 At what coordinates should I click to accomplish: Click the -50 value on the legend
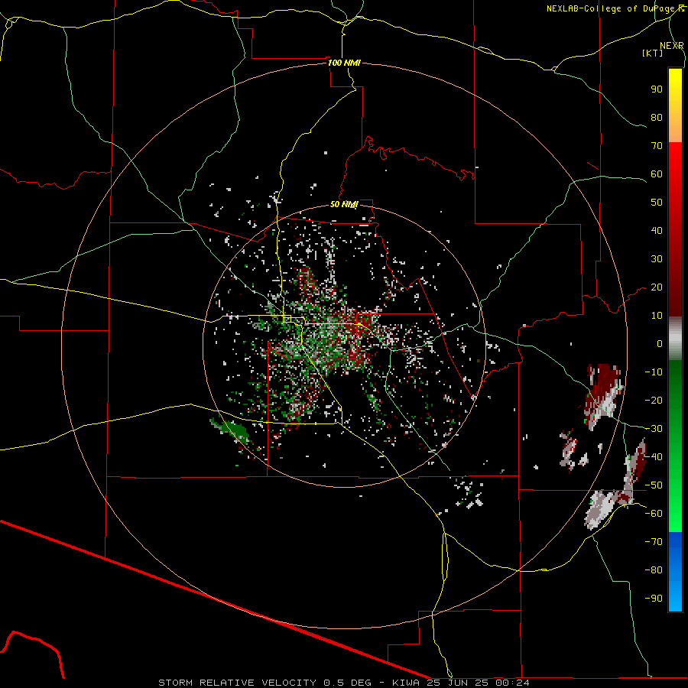[654, 485]
